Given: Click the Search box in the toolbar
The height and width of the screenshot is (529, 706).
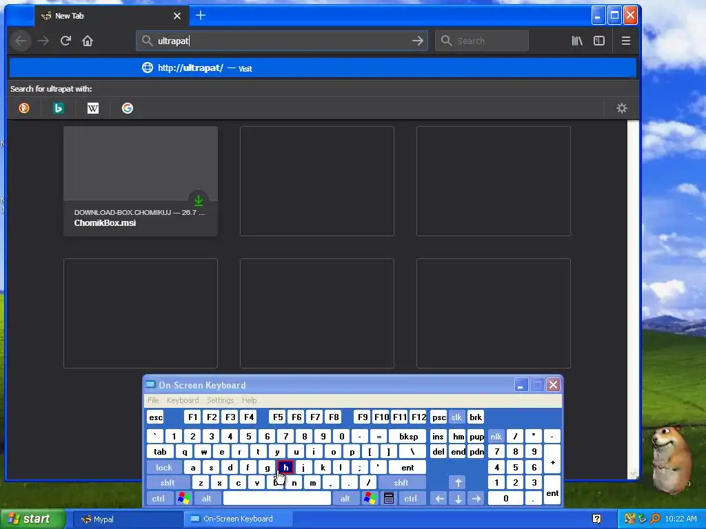Looking at the screenshot, I should tap(482, 41).
